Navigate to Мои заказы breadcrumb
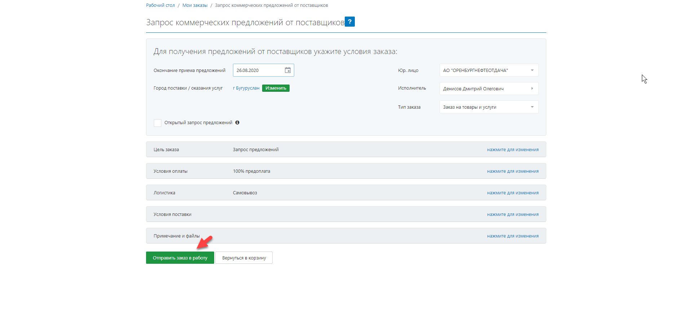 coord(195,5)
